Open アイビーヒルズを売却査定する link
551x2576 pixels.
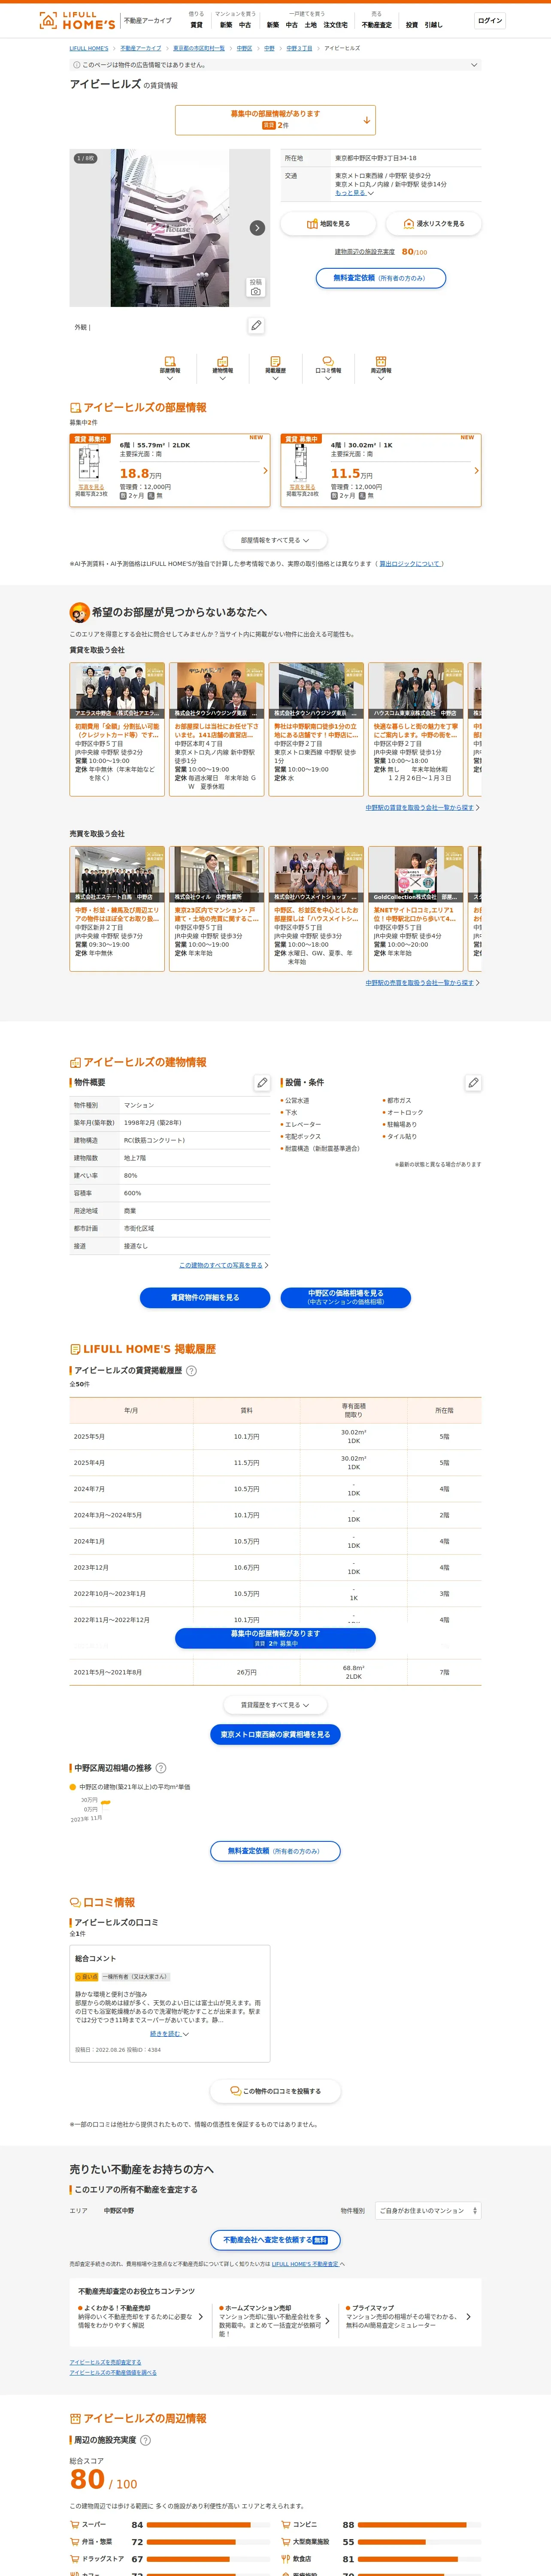(x=105, y=2362)
